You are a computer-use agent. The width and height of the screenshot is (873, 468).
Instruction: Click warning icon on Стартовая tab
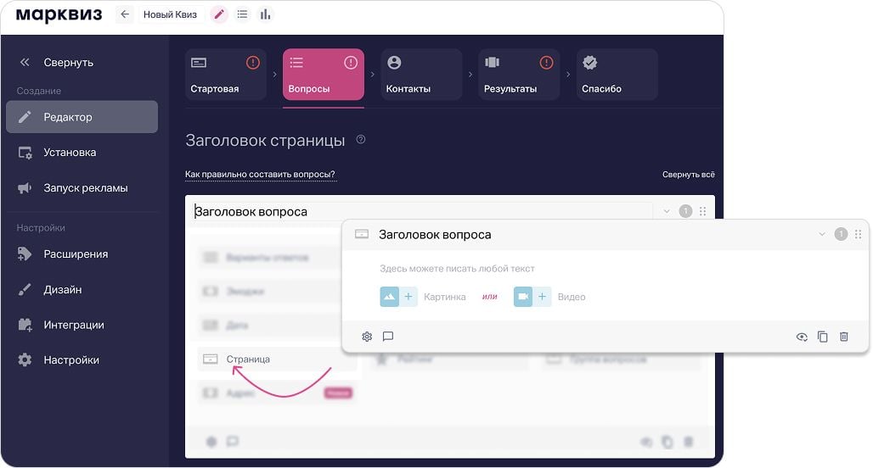(253, 63)
